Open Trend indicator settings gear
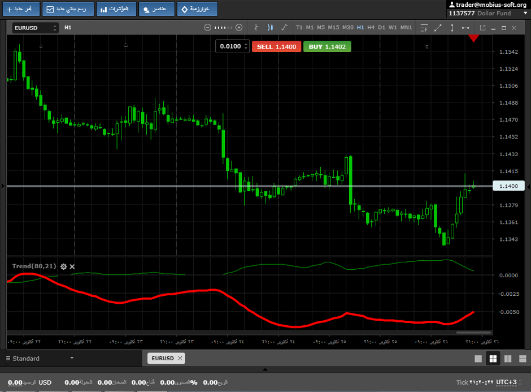Viewport: 531px width, 392px height. tap(63, 266)
